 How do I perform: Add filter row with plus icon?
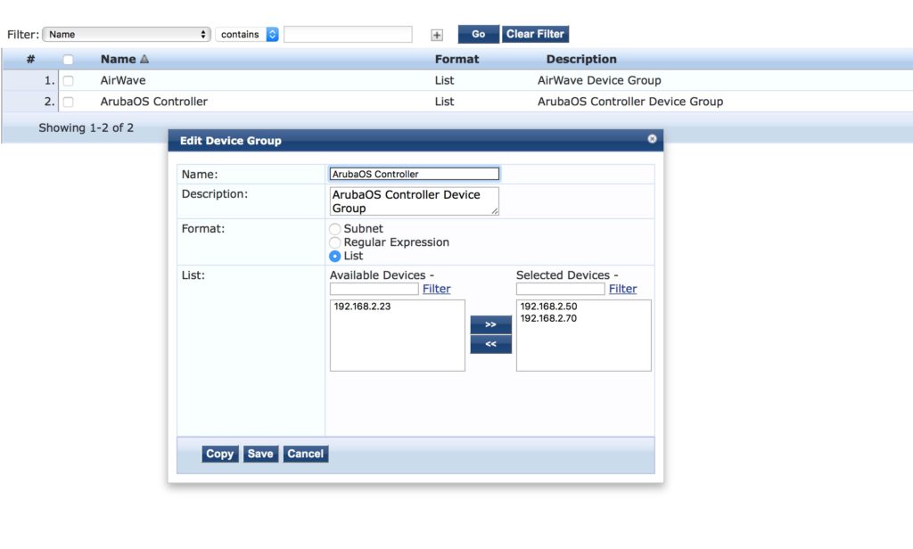(437, 35)
